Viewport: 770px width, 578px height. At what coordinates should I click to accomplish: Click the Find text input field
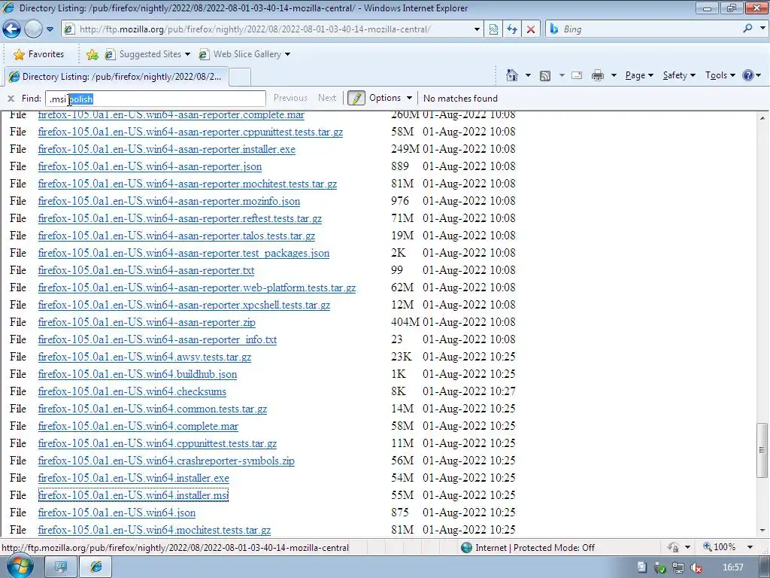[156, 99]
